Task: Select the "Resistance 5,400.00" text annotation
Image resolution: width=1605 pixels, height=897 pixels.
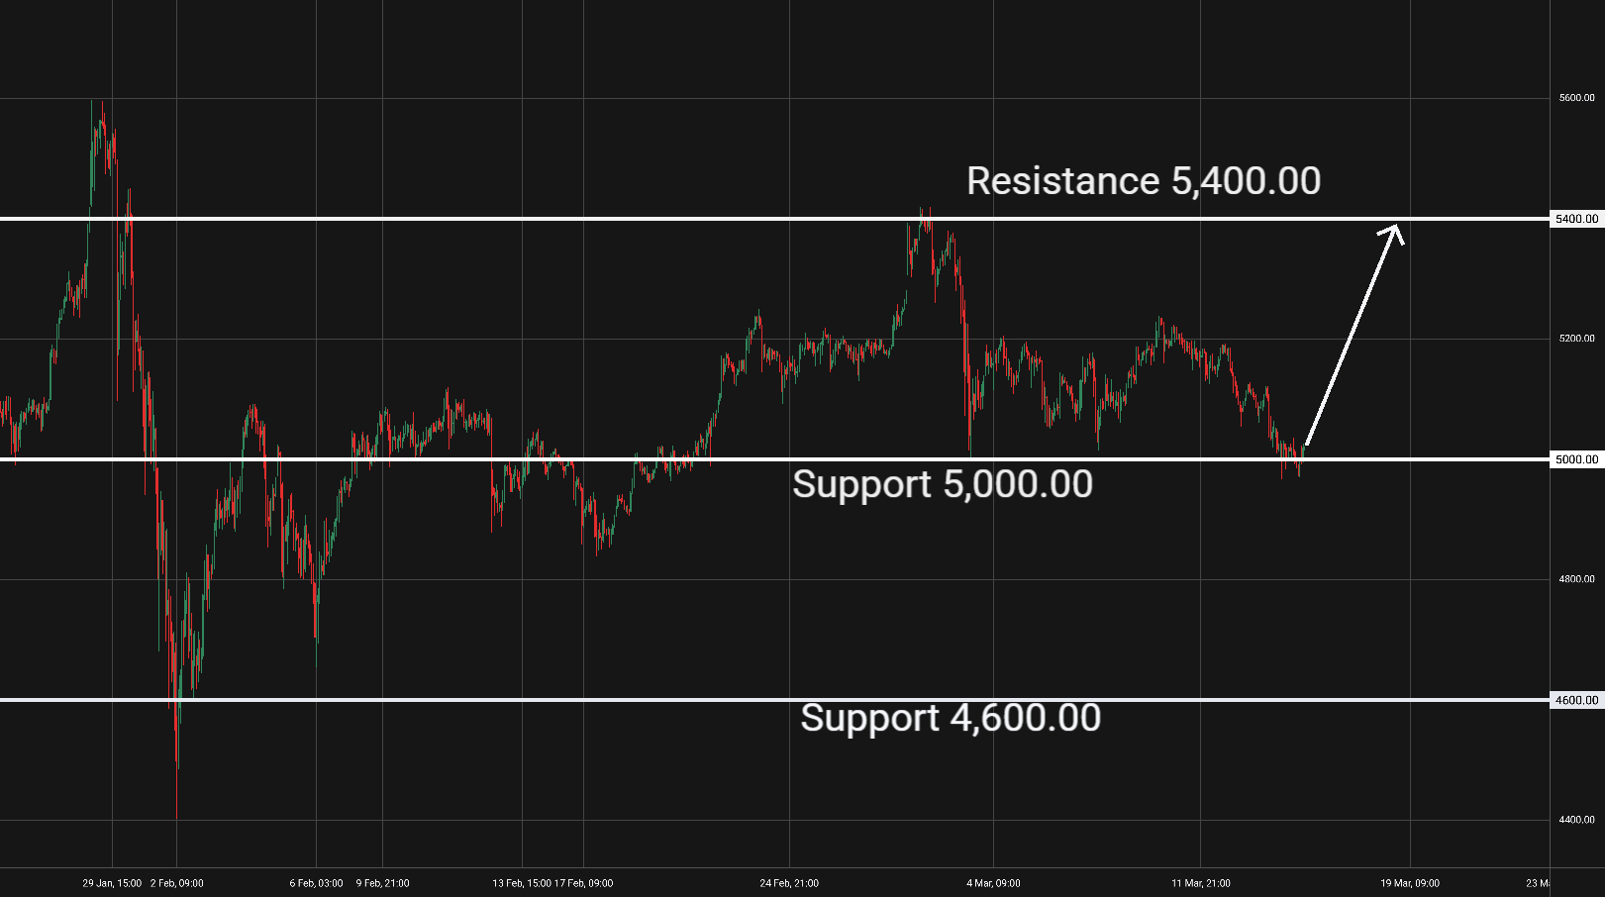Action: [1143, 181]
